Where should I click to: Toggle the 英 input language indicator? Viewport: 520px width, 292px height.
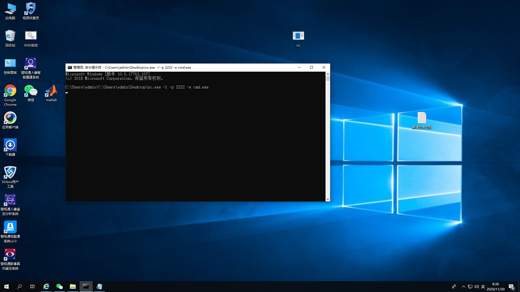483,287
